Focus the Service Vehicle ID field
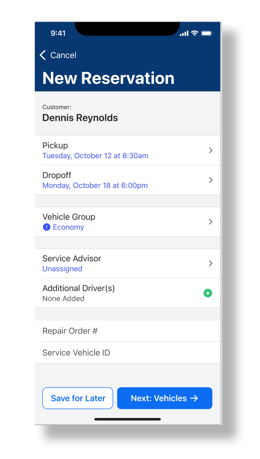 coord(127,353)
